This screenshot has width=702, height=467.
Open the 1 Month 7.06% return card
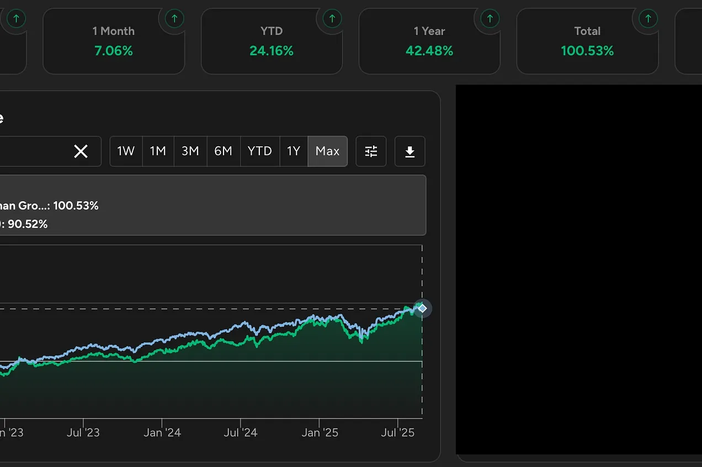pyautogui.click(x=113, y=42)
